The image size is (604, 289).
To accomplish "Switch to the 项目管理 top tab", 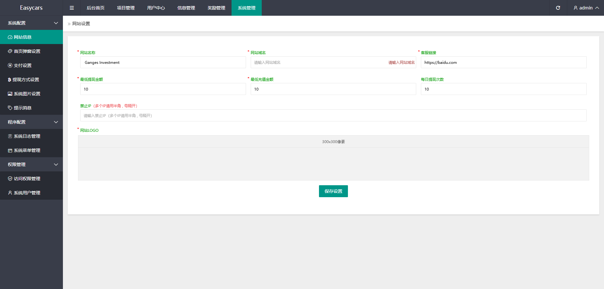I will tap(126, 8).
